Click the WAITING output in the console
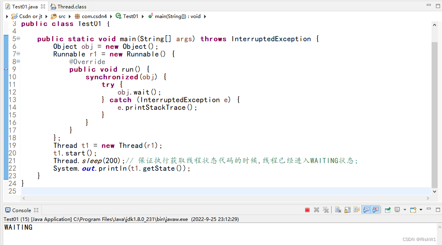Screen dimensions: 442x245 pyautogui.click(x=18, y=227)
